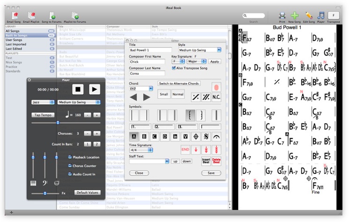Click the Apply key signature button
349x222 pixels.
point(214,61)
